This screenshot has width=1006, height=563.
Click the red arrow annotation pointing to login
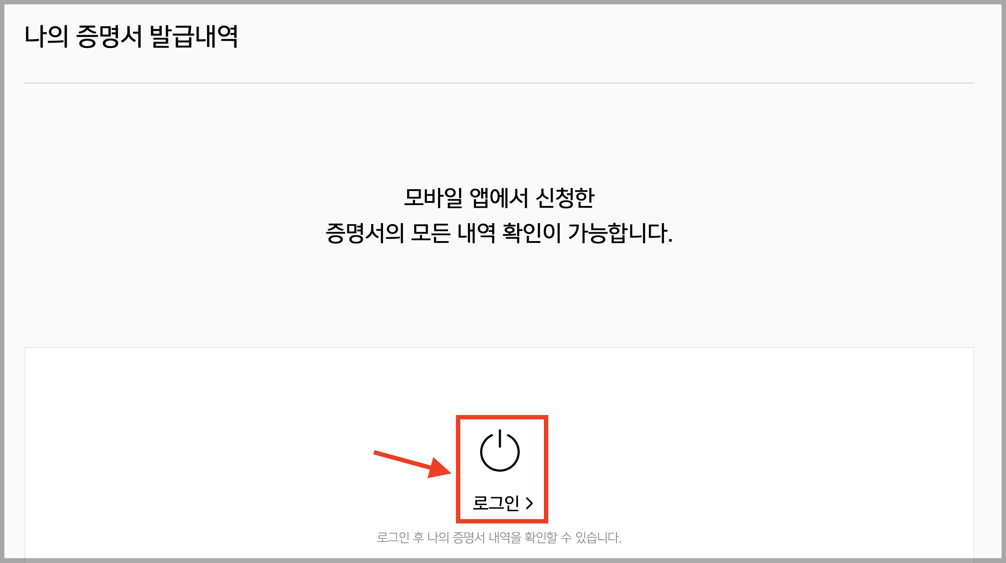pos(412,464)
